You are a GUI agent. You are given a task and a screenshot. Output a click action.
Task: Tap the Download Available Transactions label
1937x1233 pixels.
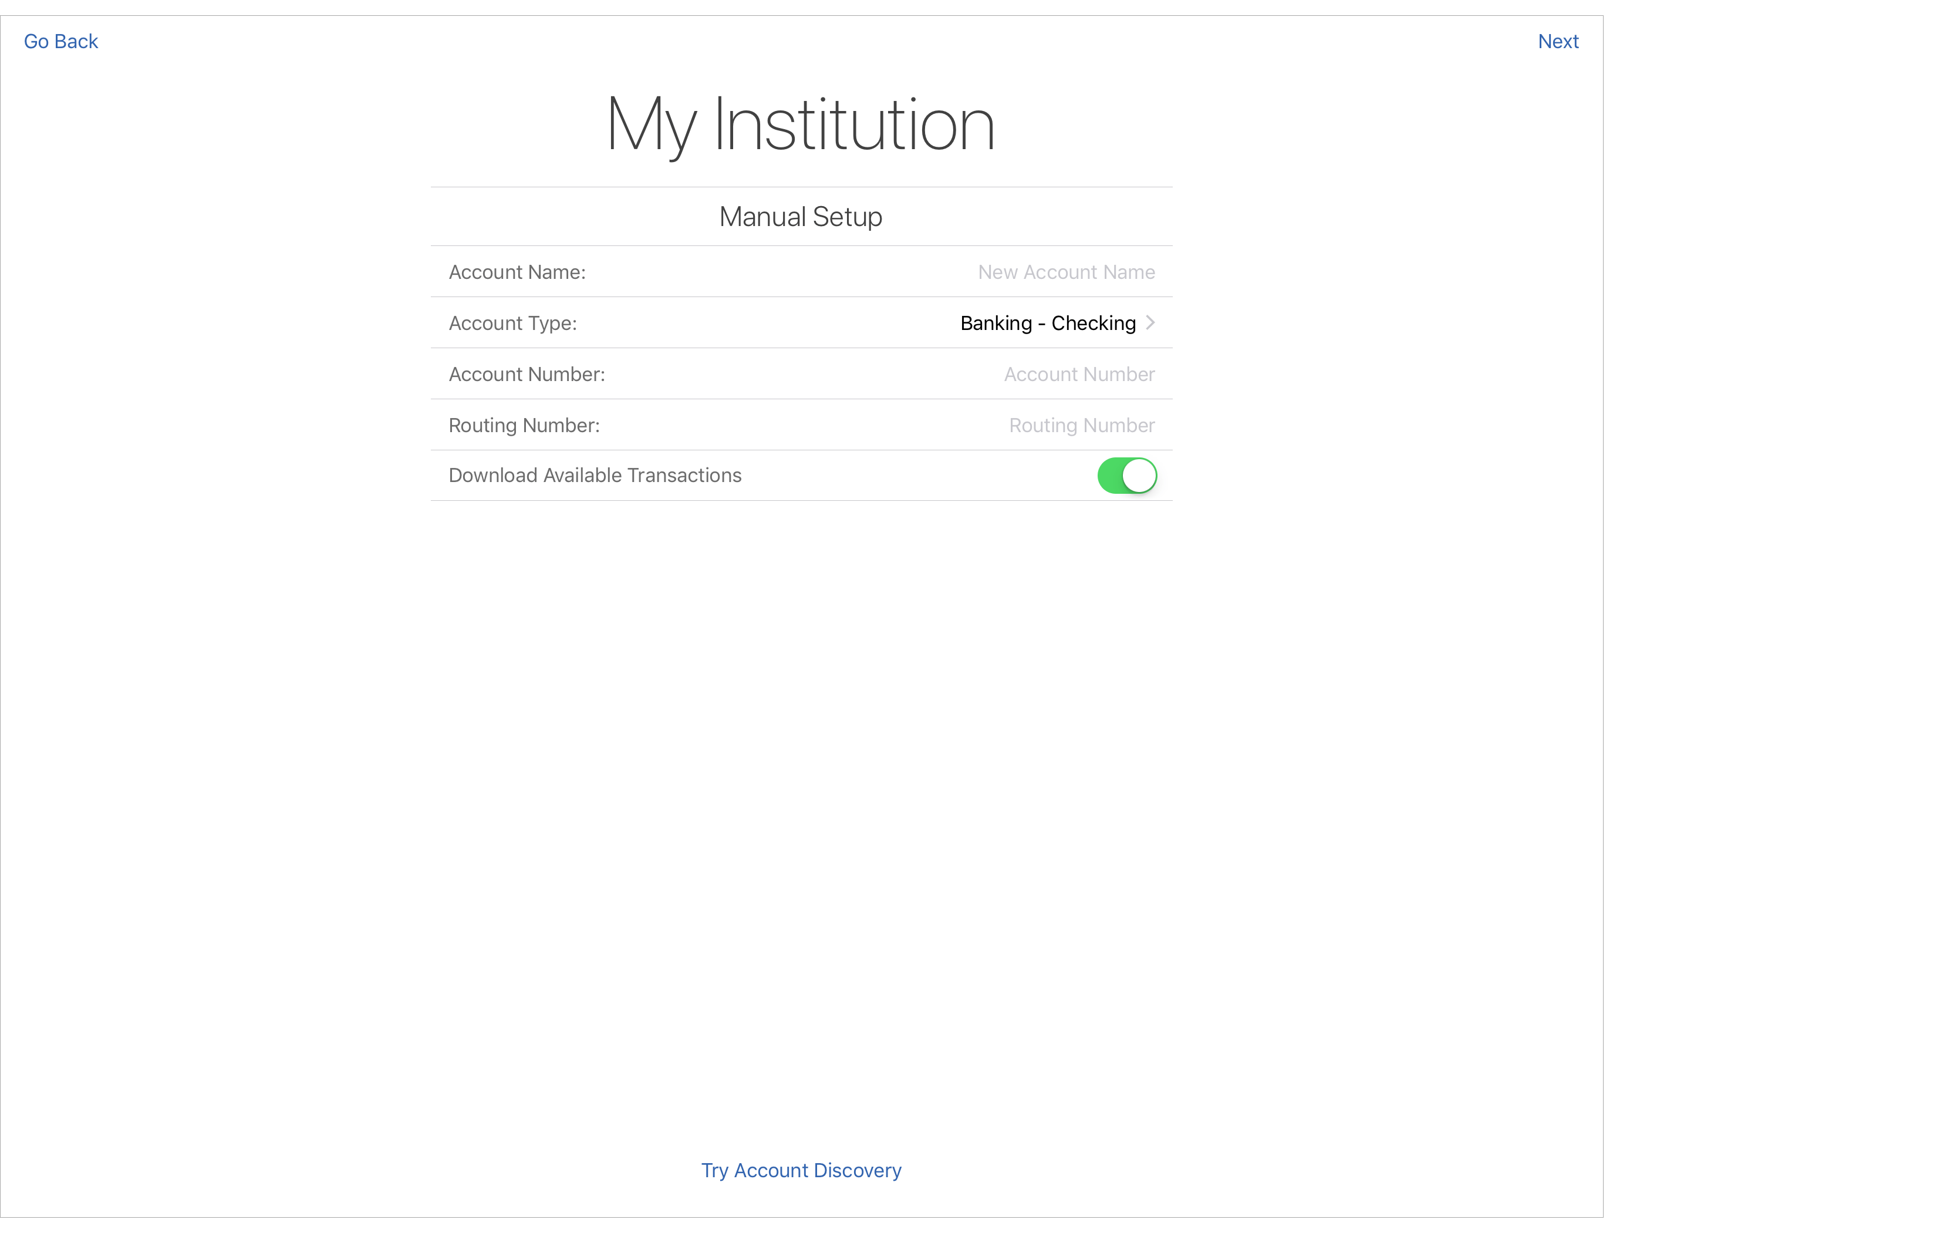tap(595, 476)
